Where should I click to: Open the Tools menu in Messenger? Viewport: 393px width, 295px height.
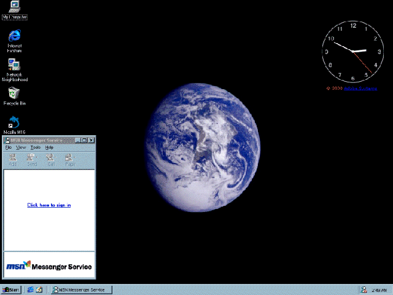click(x=36, y=147)
